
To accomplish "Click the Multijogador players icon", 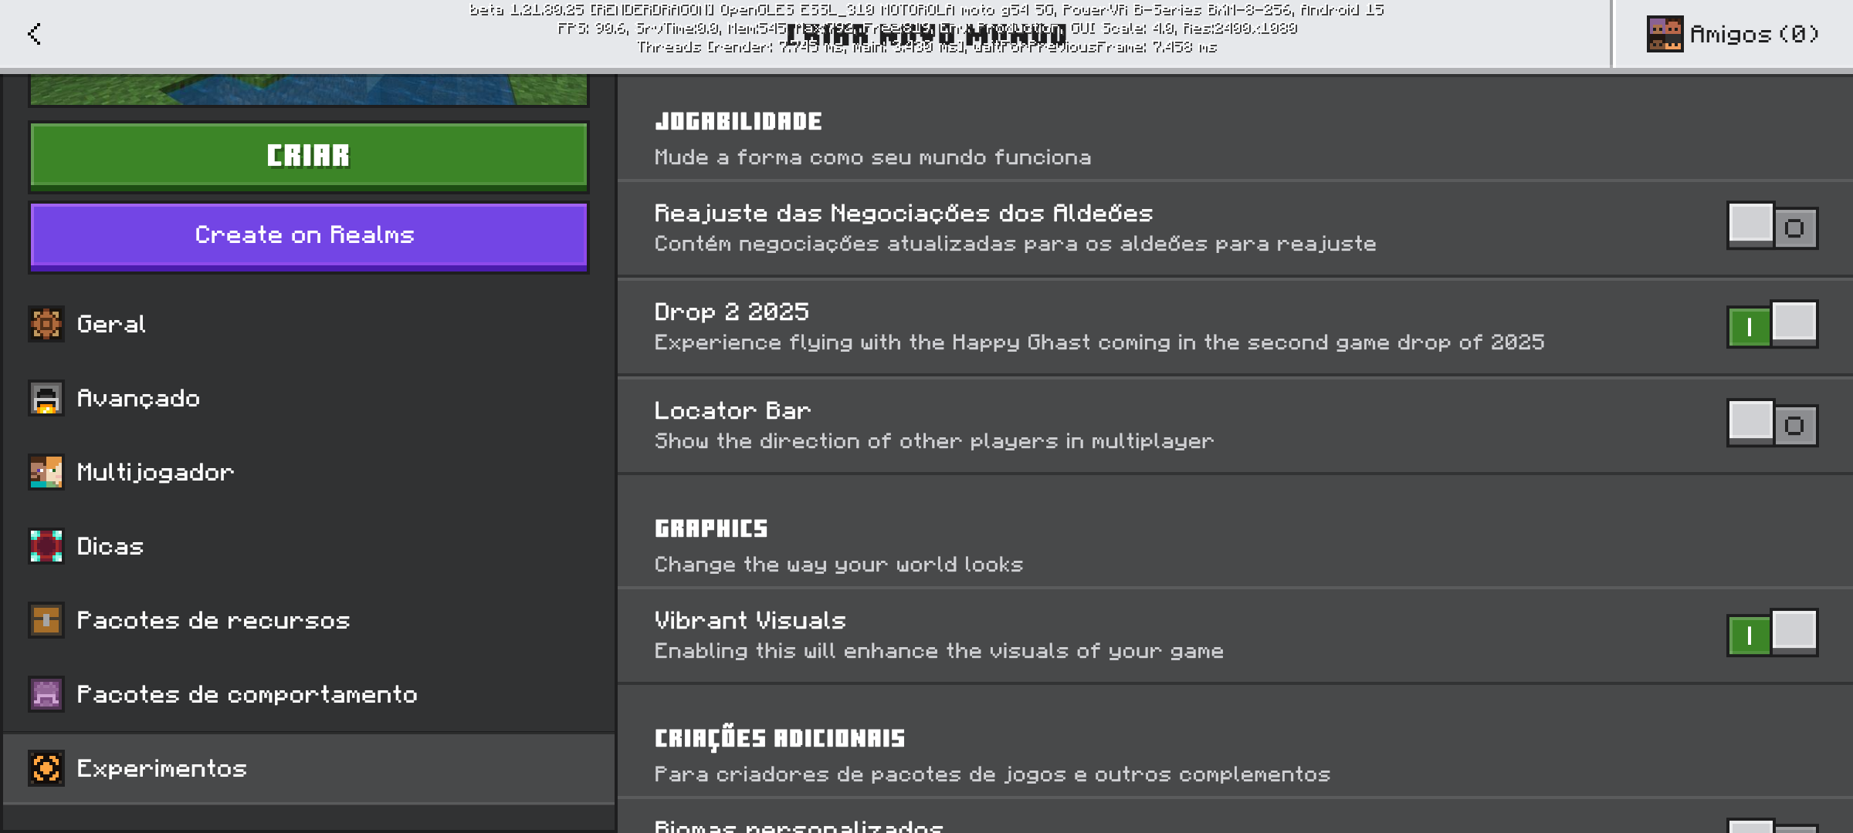I will (x=46, y=472).
